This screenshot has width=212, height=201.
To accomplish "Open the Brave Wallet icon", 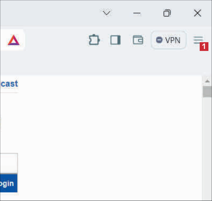I will [x=138, y=40].
